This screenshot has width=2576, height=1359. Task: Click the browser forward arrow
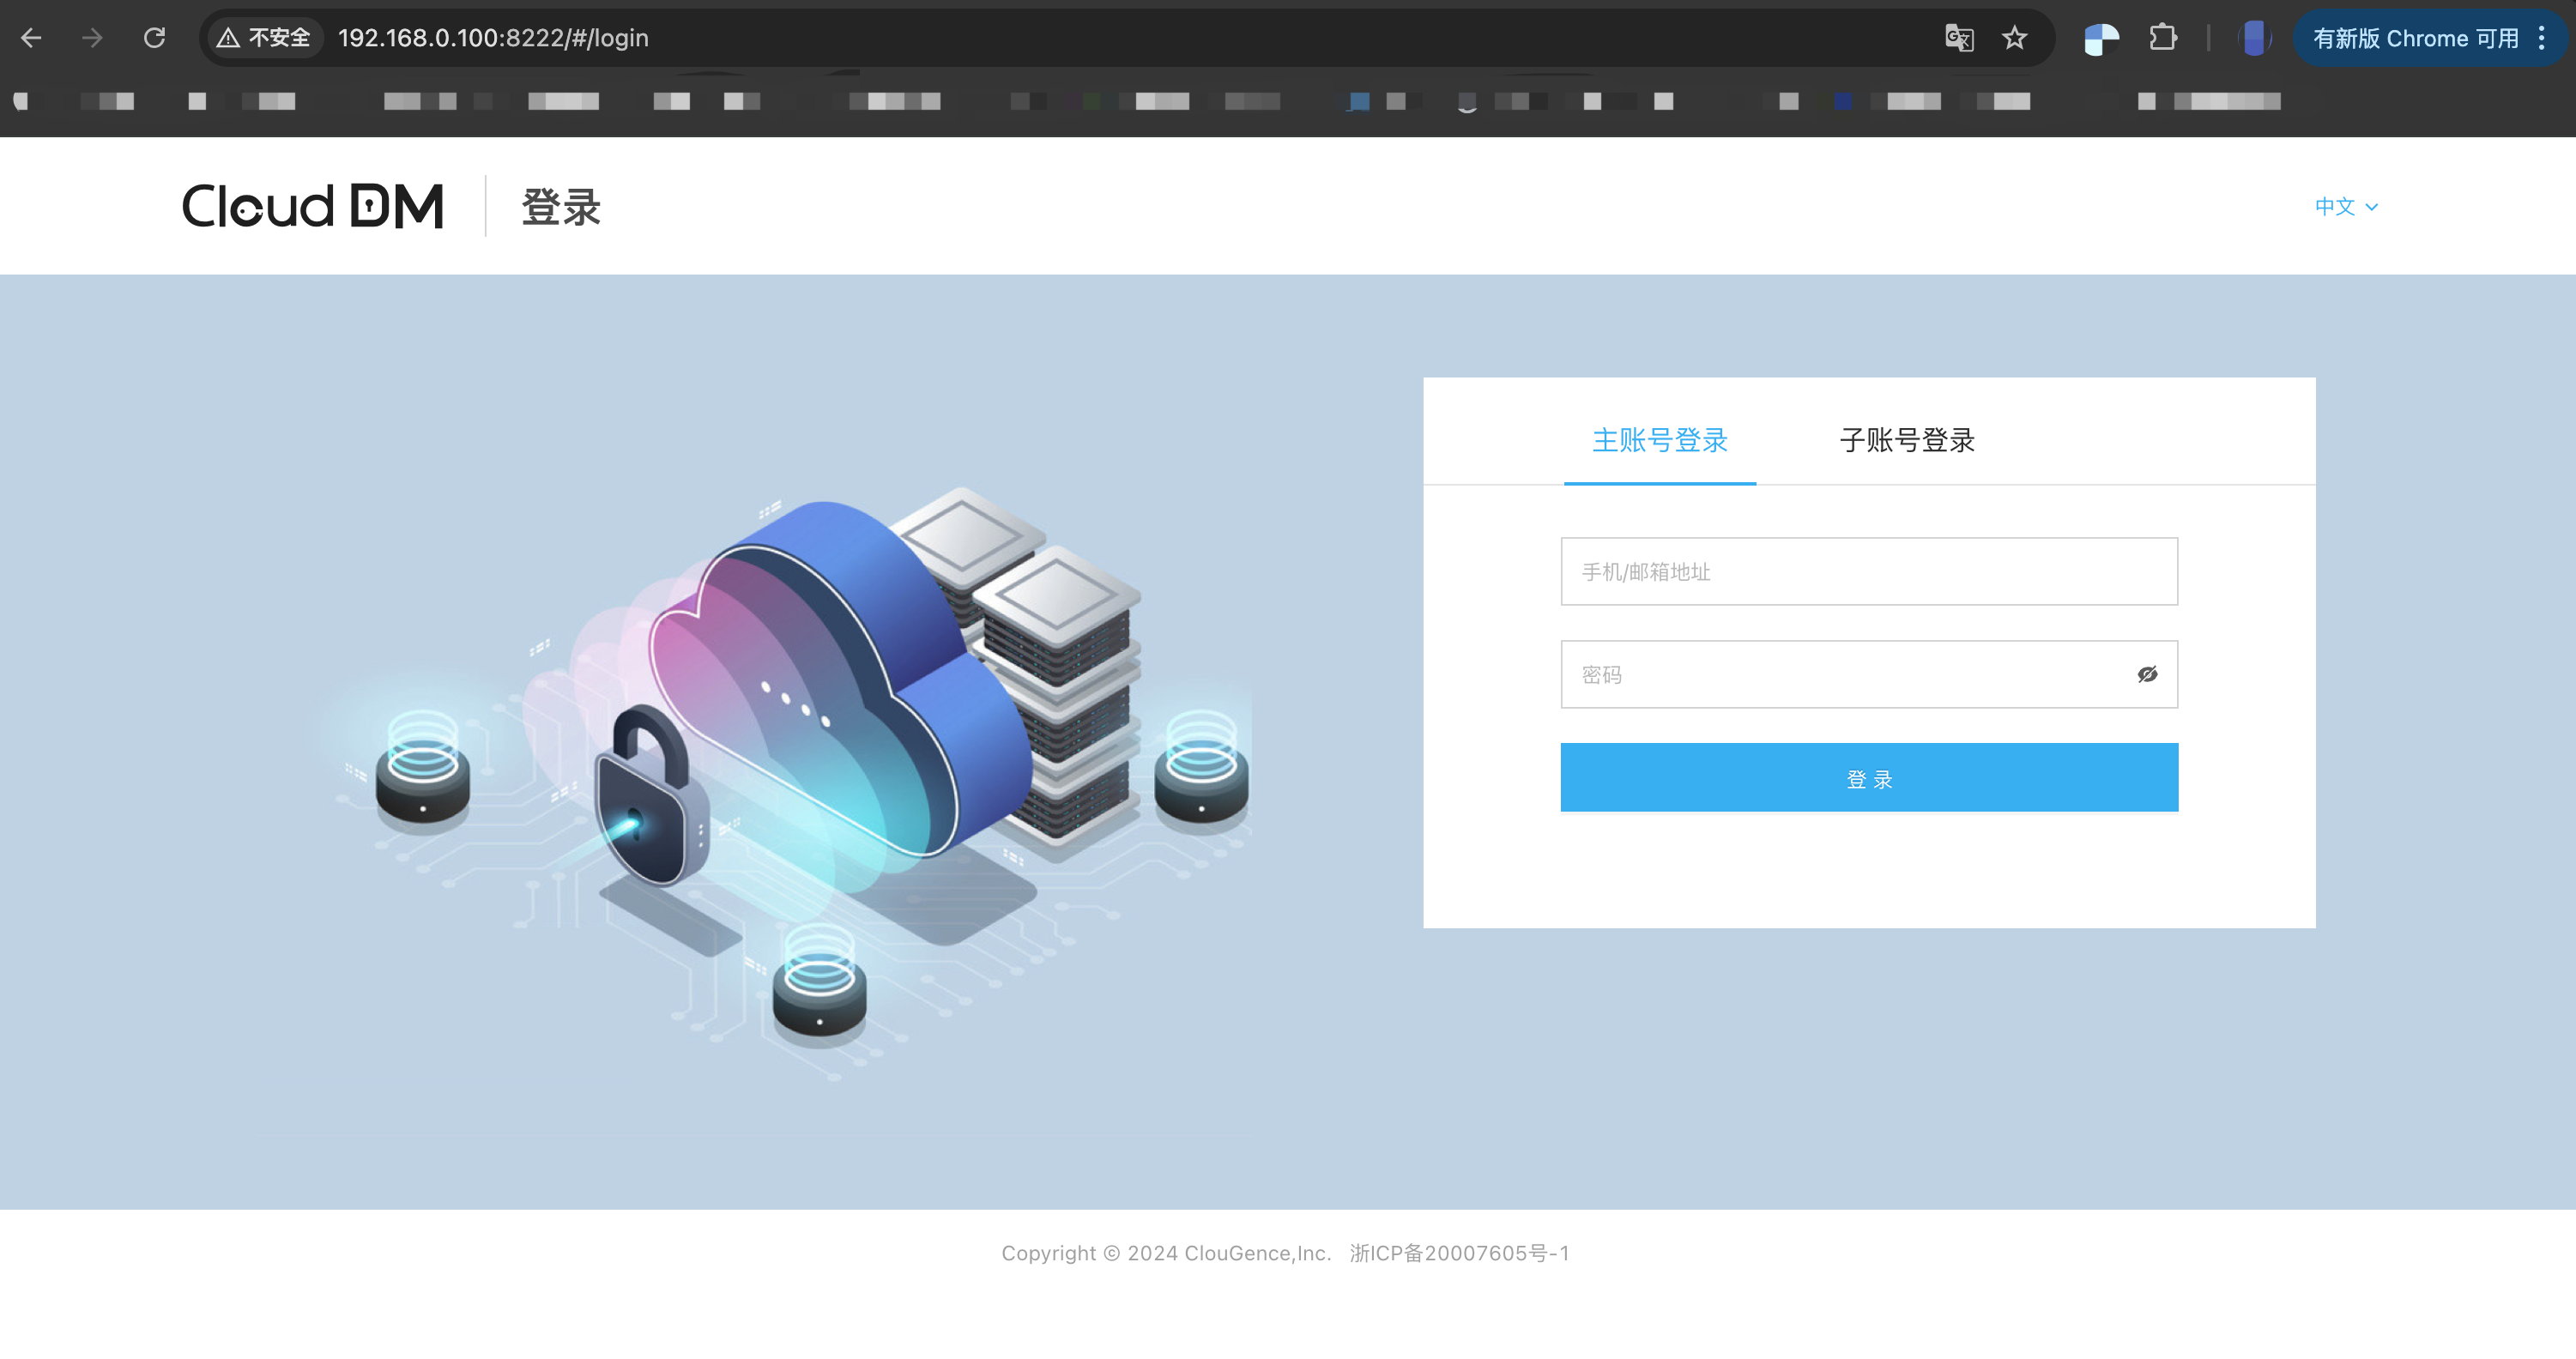92,38
